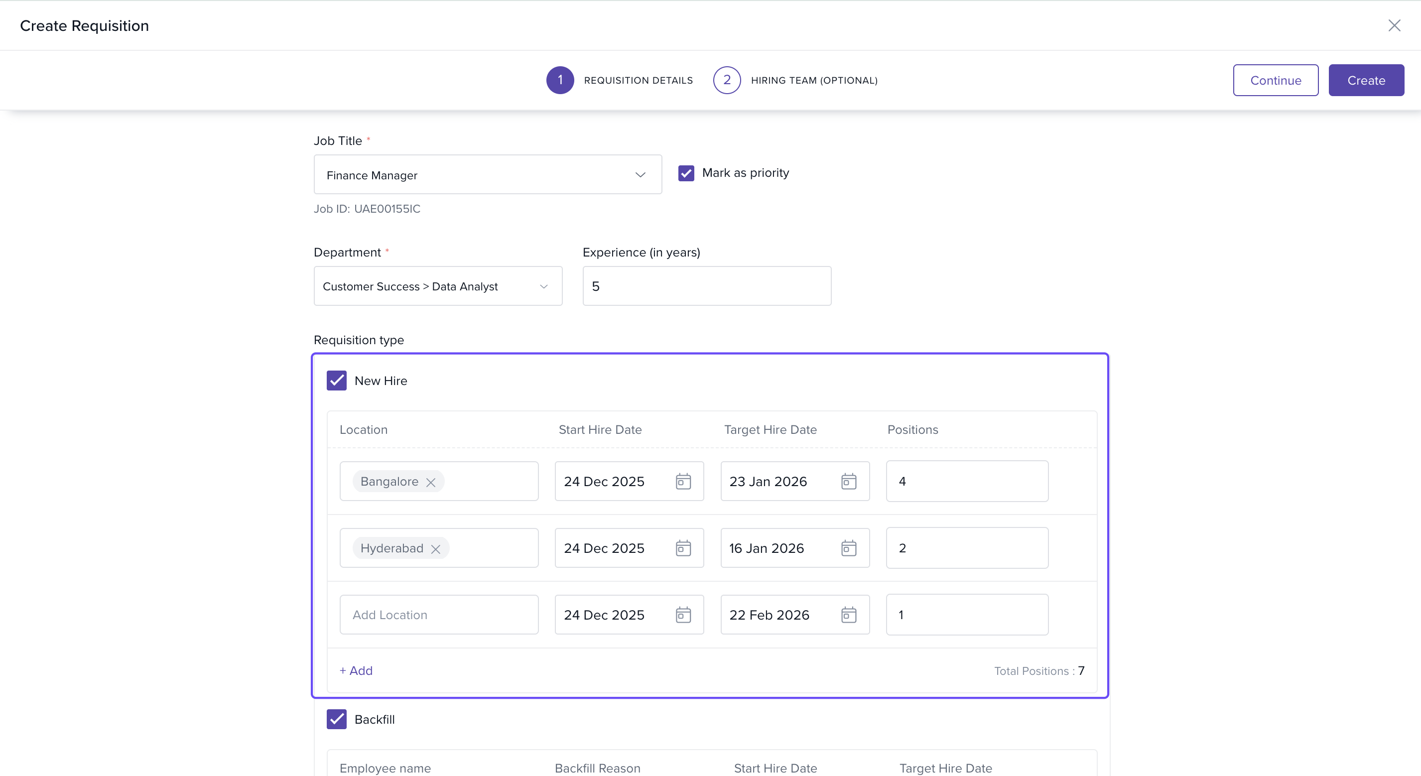1421x776 pixels.
Task: Open calendar for Hyderabad start hire date
Action: (683, 548)
